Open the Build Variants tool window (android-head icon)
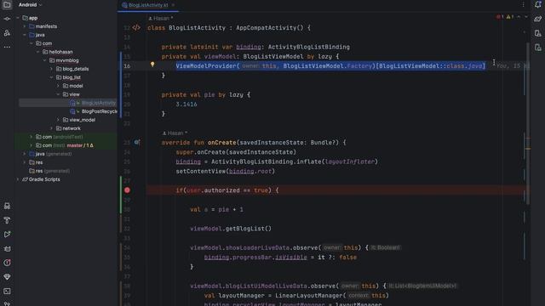 (x=7, y=206)
